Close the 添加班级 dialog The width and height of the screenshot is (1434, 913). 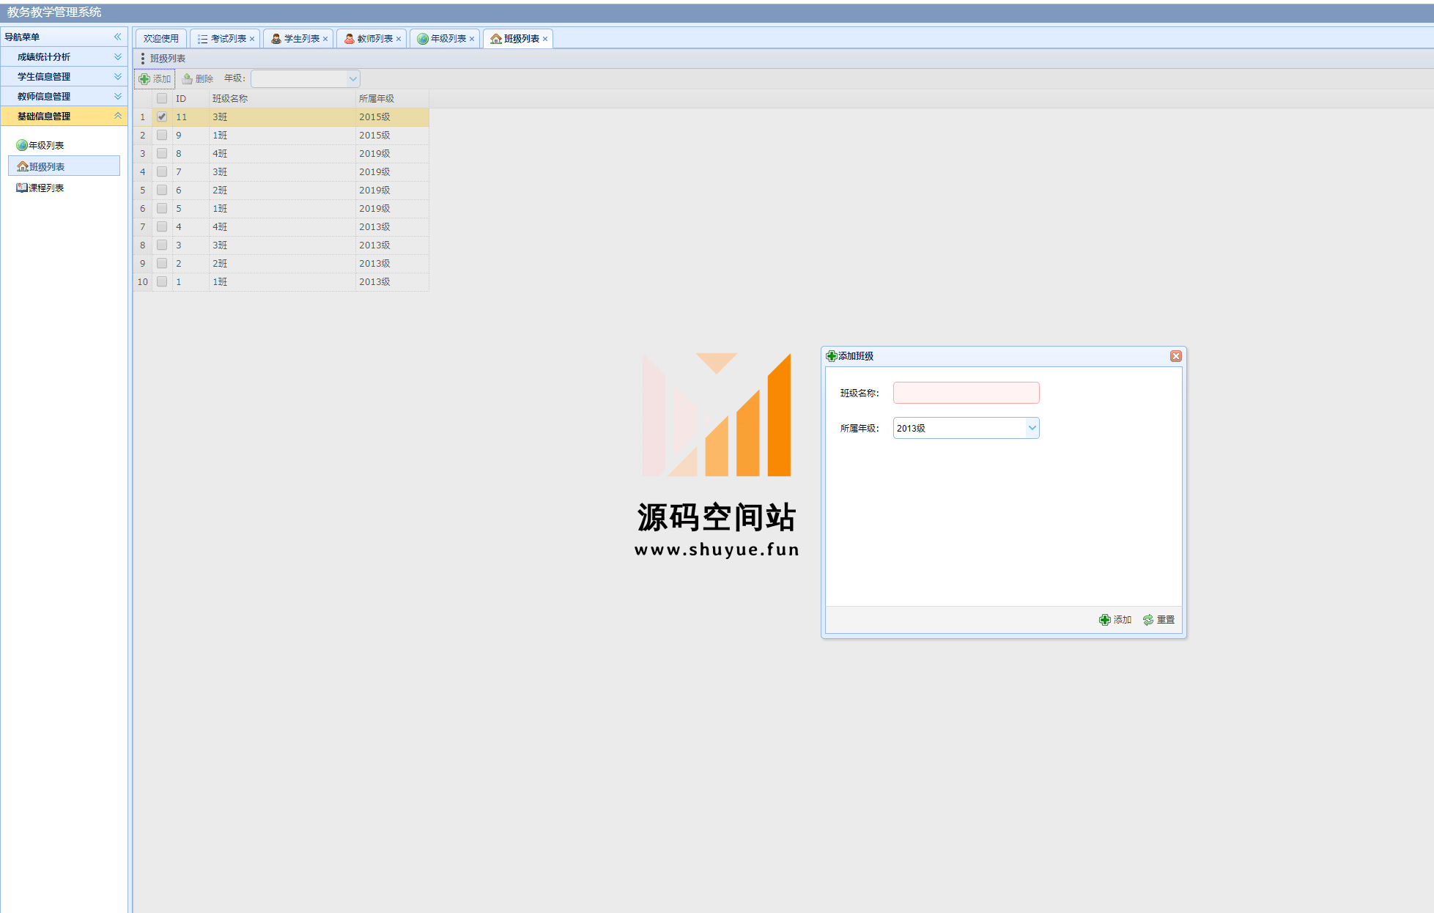coord(1175,357)
